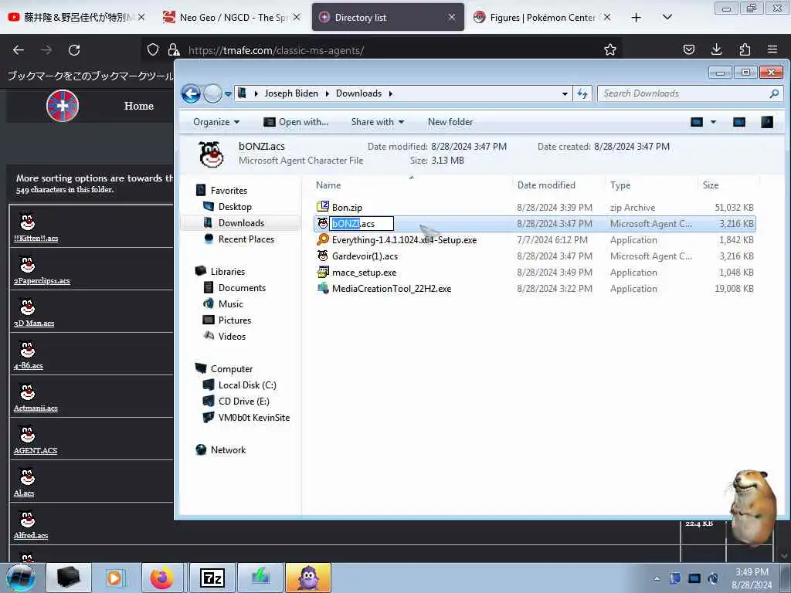Open Desktop in the navigation pane

235,207
